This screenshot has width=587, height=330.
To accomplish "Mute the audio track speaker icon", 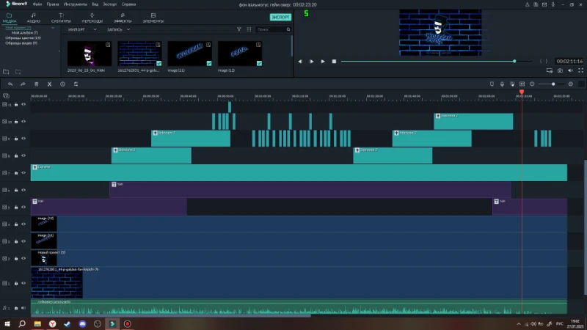I will [23, 308].
